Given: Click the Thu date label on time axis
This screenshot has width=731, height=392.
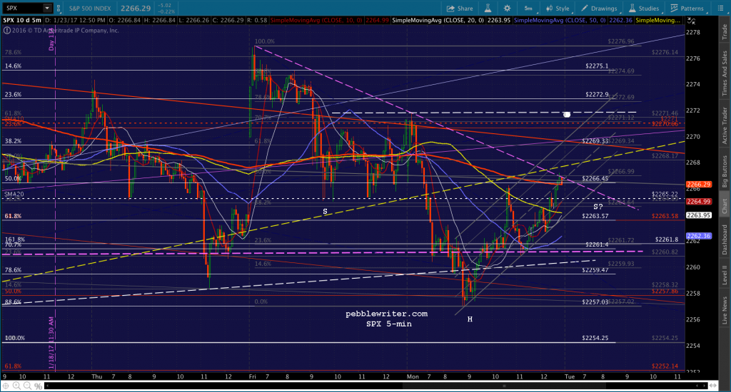Looking at the screenshot, I should 97,376.
